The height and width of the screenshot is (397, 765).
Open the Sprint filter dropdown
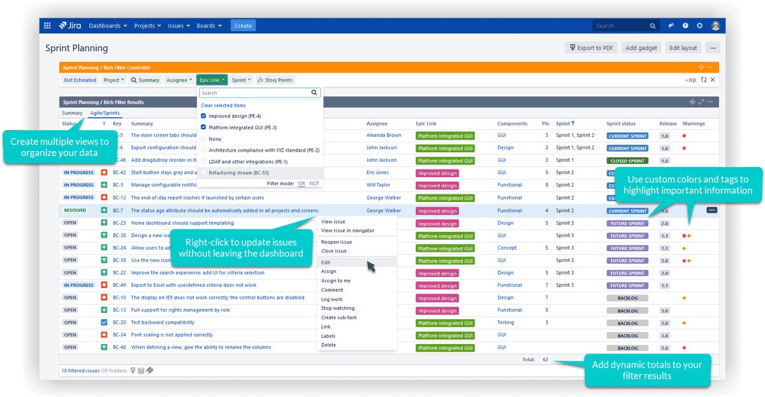[241, 80]
